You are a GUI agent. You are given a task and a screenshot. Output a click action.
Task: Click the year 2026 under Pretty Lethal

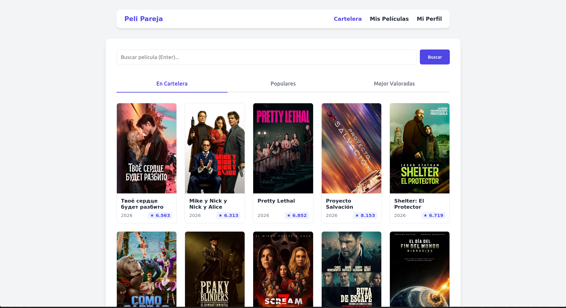263,215
